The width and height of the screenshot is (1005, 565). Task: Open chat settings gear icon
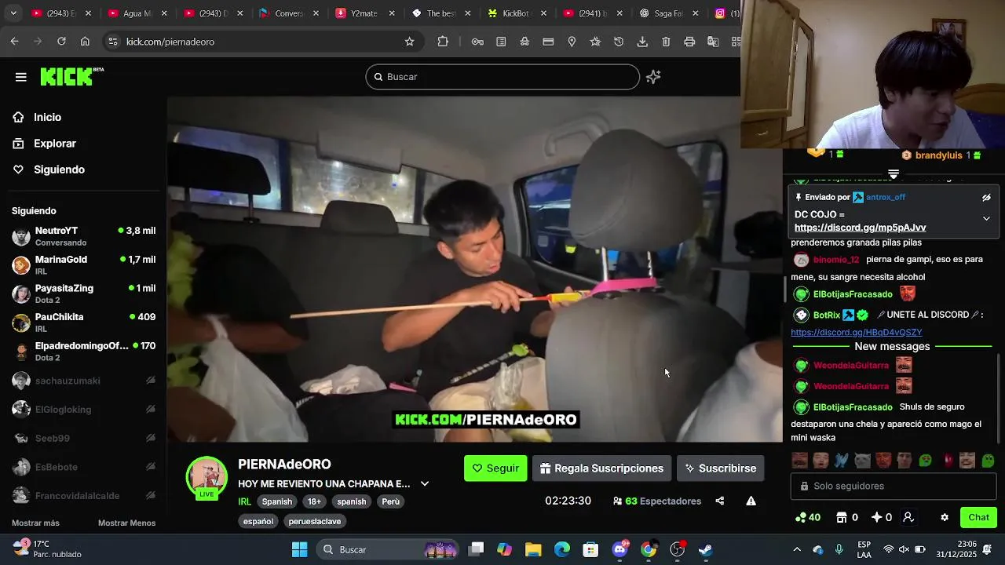pyautogui.click(x=945, y=517)
